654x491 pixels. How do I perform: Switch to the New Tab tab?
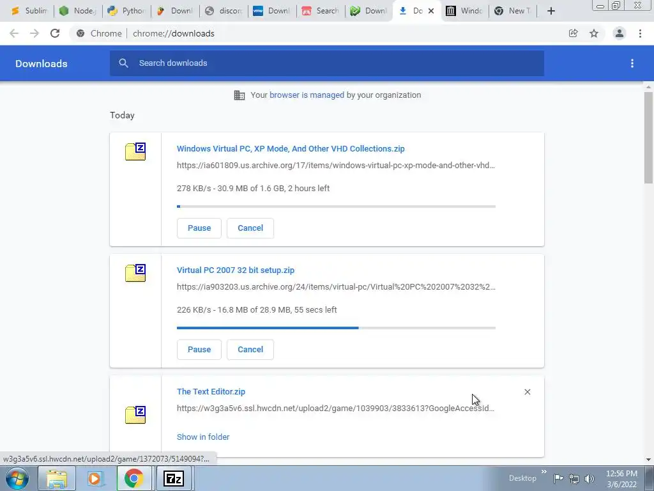[x=514, y=11]
